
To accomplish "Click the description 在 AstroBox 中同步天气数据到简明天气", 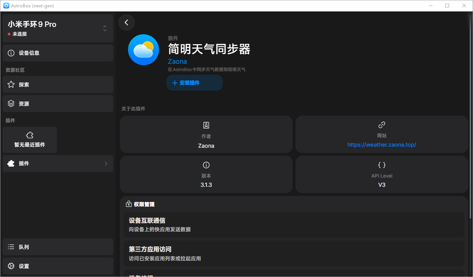I will pyautogui.click(x=207, y=69).
